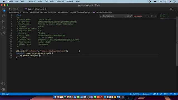178x100 pixels.
Task: Click the UTF-8 encoding status item
Action: point(155,94)
